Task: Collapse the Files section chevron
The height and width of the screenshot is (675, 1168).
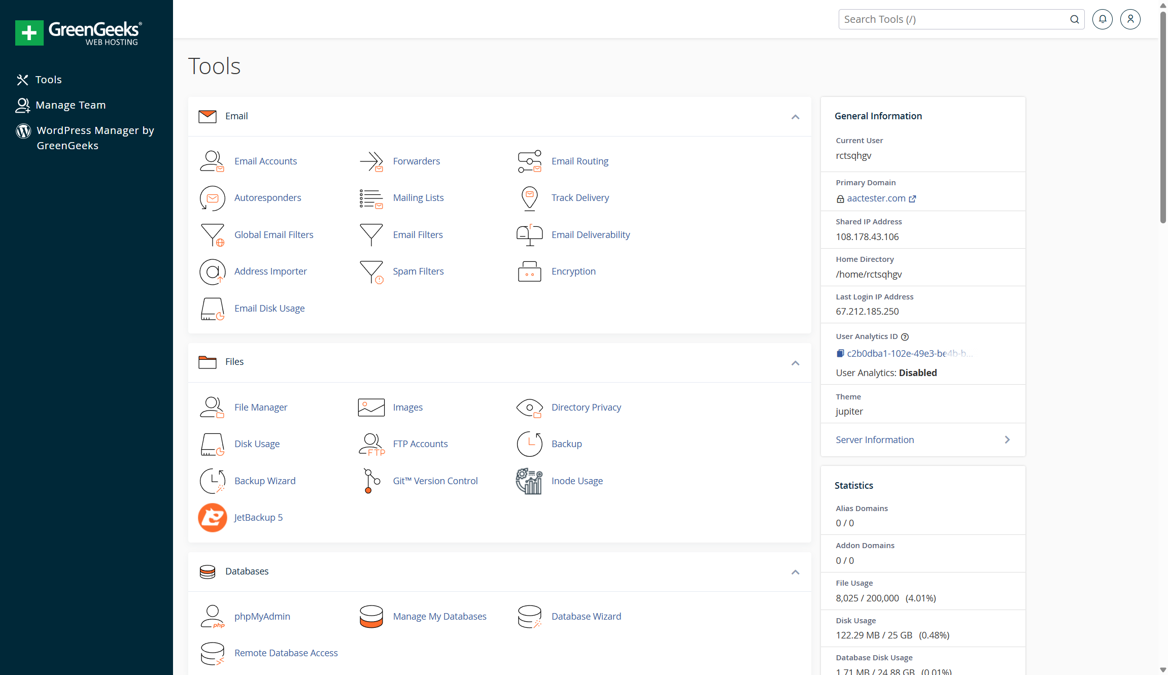Action: [795, 362]
